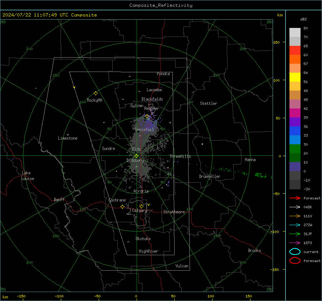Click the HighRiver city label

pyautogui.click(x=148, y=251)
